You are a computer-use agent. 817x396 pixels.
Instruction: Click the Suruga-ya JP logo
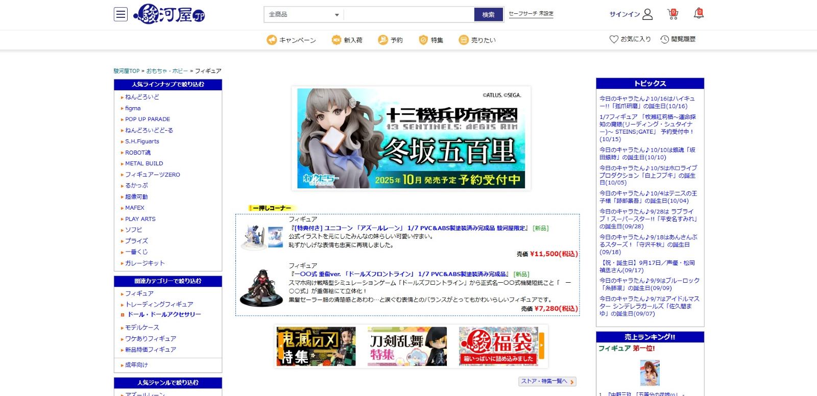[169, 14]
